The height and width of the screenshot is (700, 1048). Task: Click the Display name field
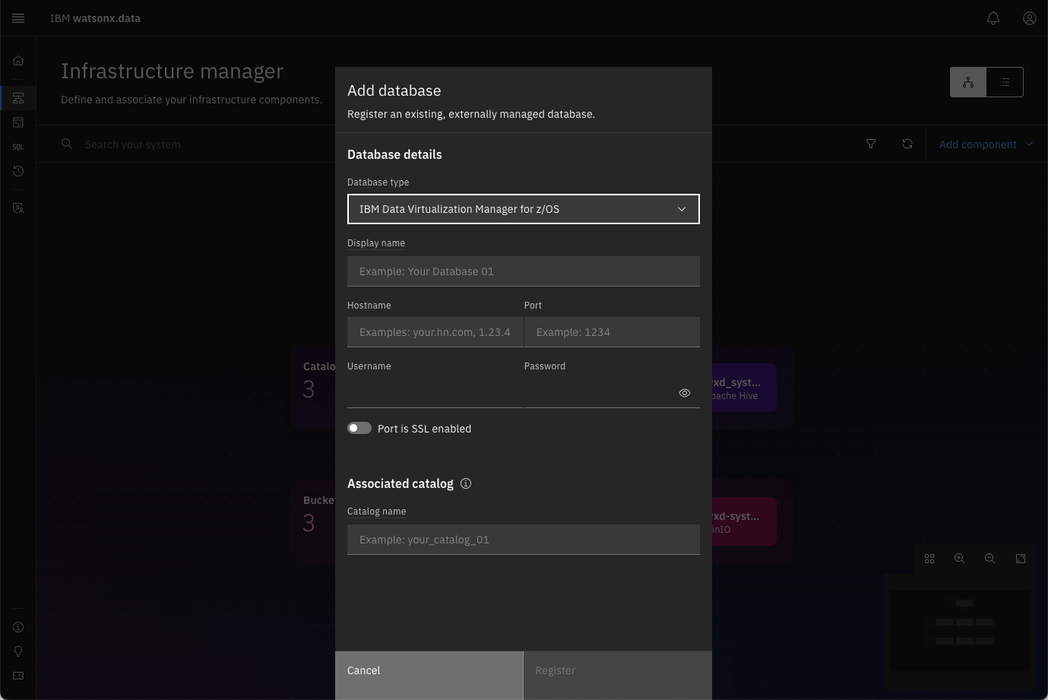pos(524,271)
